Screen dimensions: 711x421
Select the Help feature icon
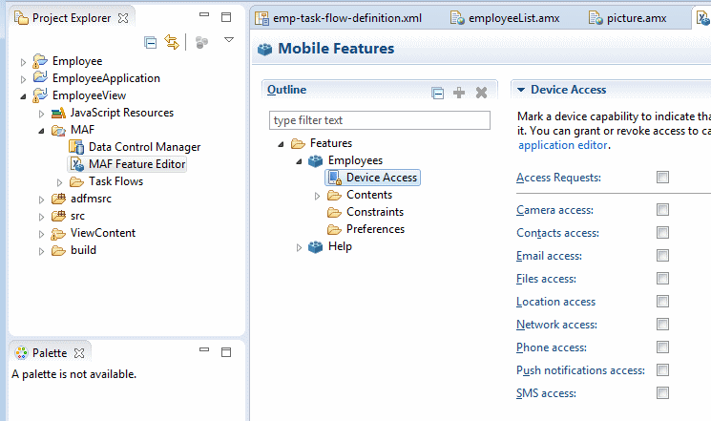(315, 247)
